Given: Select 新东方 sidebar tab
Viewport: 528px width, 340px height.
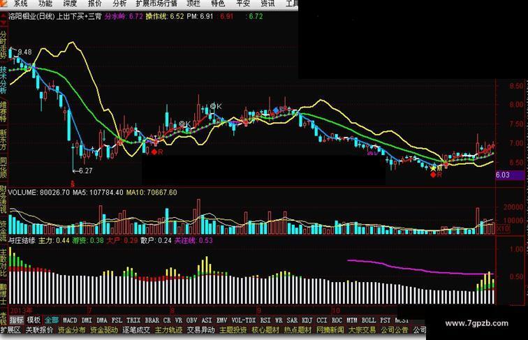Looking at the screenshot, I should [3, 140].
